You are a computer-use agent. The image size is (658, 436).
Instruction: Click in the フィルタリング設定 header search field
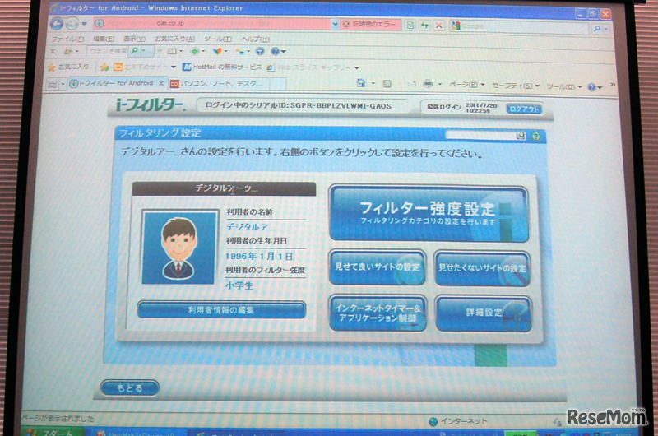480,135
